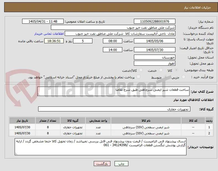Click the response deadline date 1405/05/06
The image size is (218, 171).
tap(155, 41)
